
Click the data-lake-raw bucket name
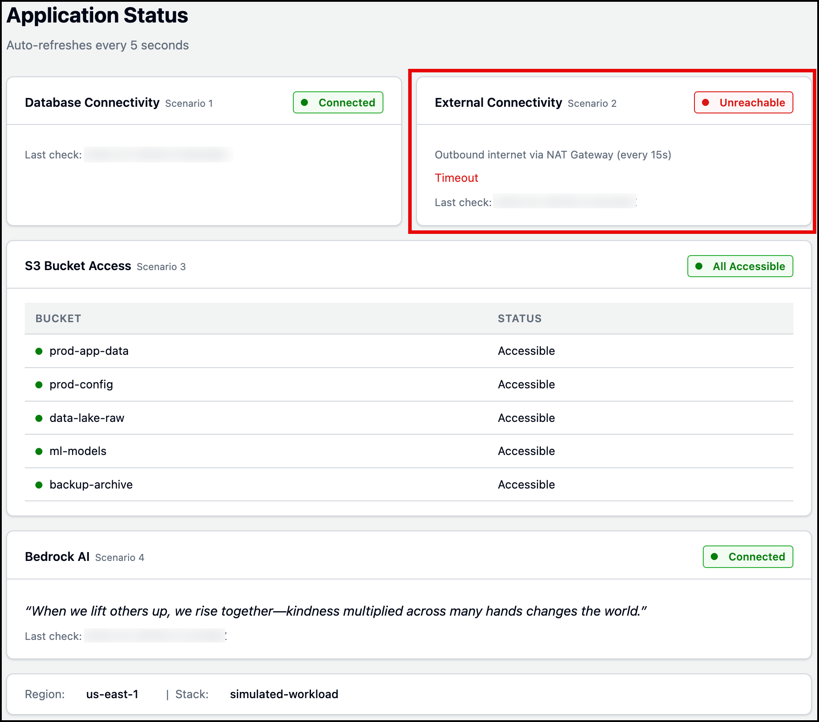[87, 418]
